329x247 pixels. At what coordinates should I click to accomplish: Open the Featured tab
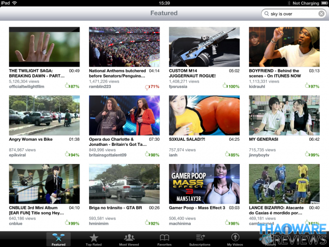point(59,239)
